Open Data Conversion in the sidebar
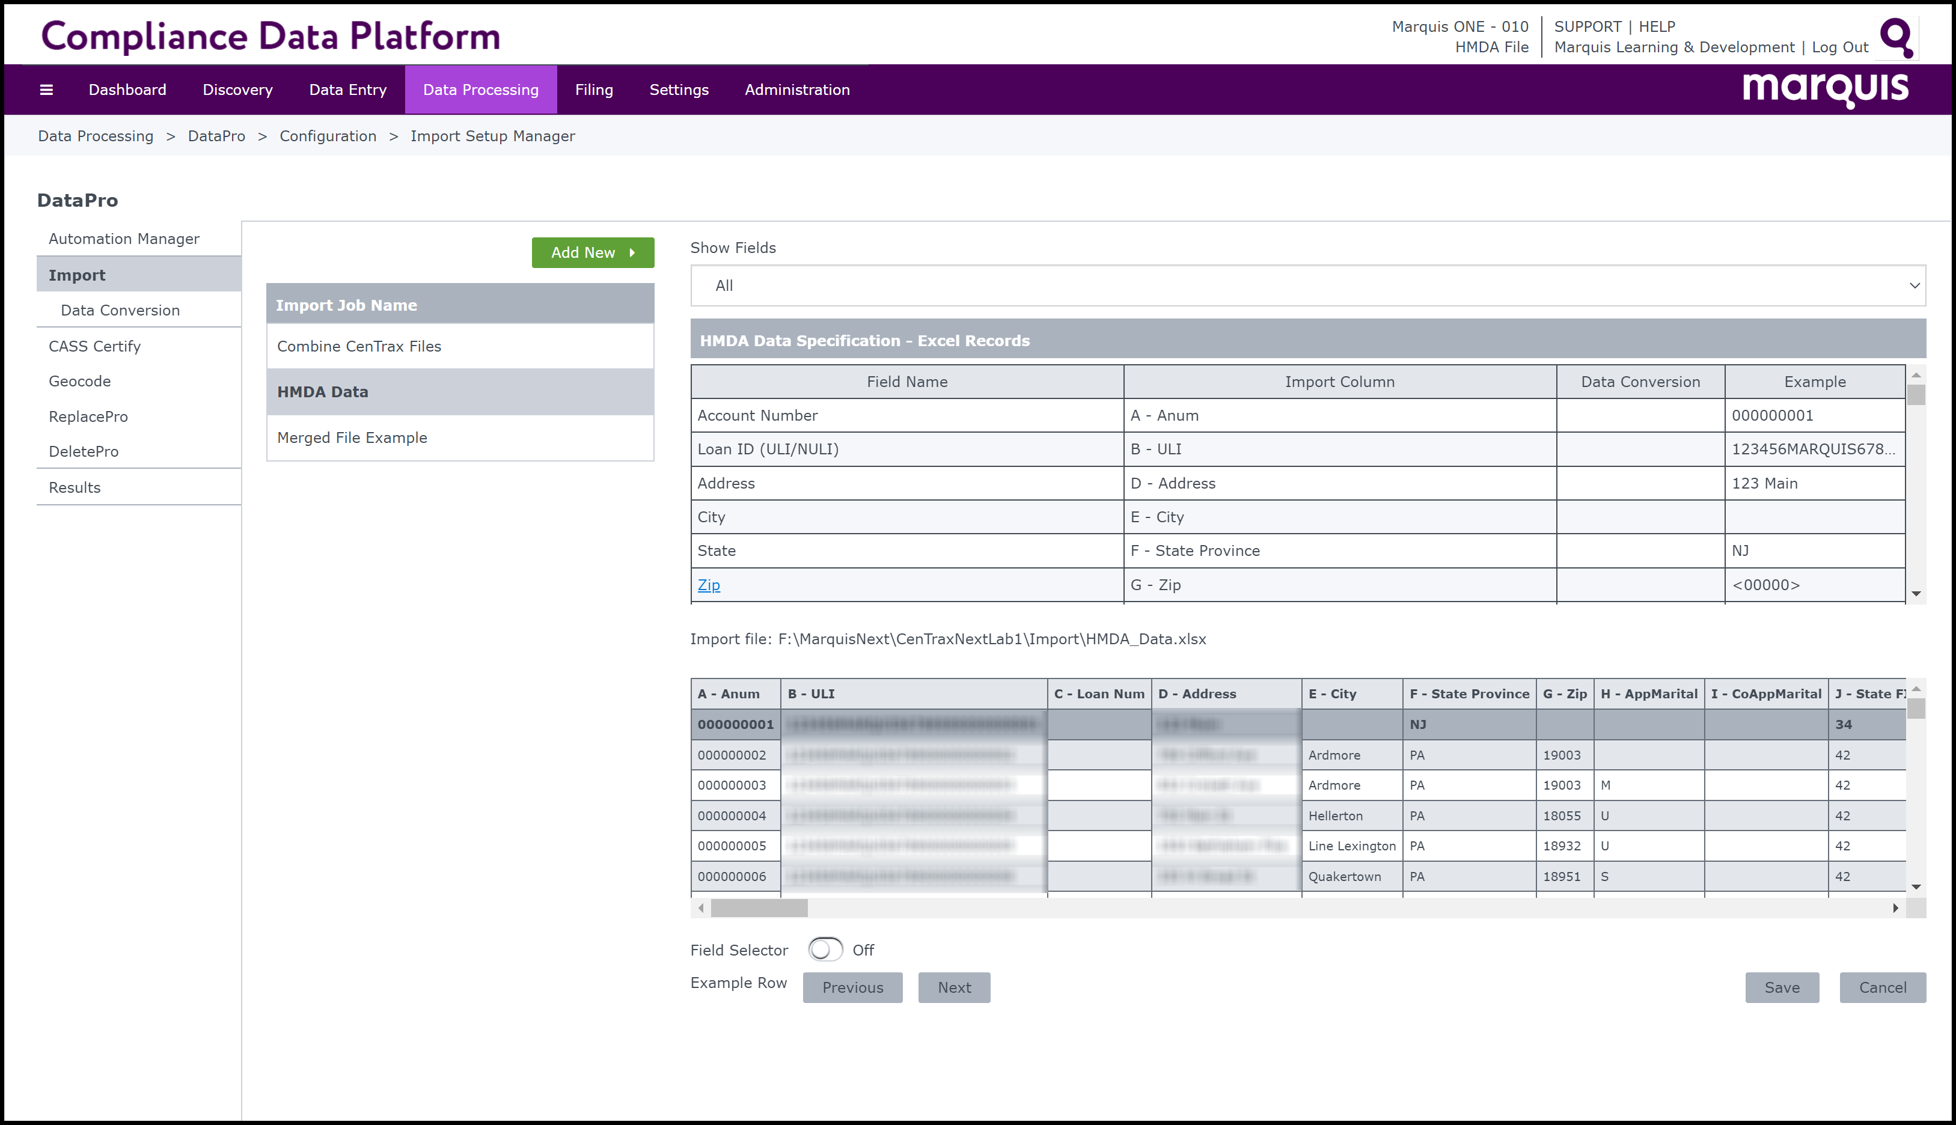The image size is (1956, 1125). click(120, 310)
